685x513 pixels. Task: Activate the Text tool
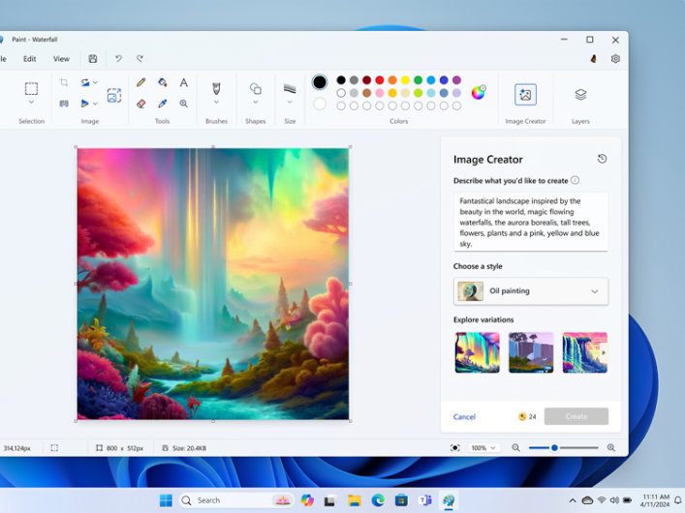[184, 83]
